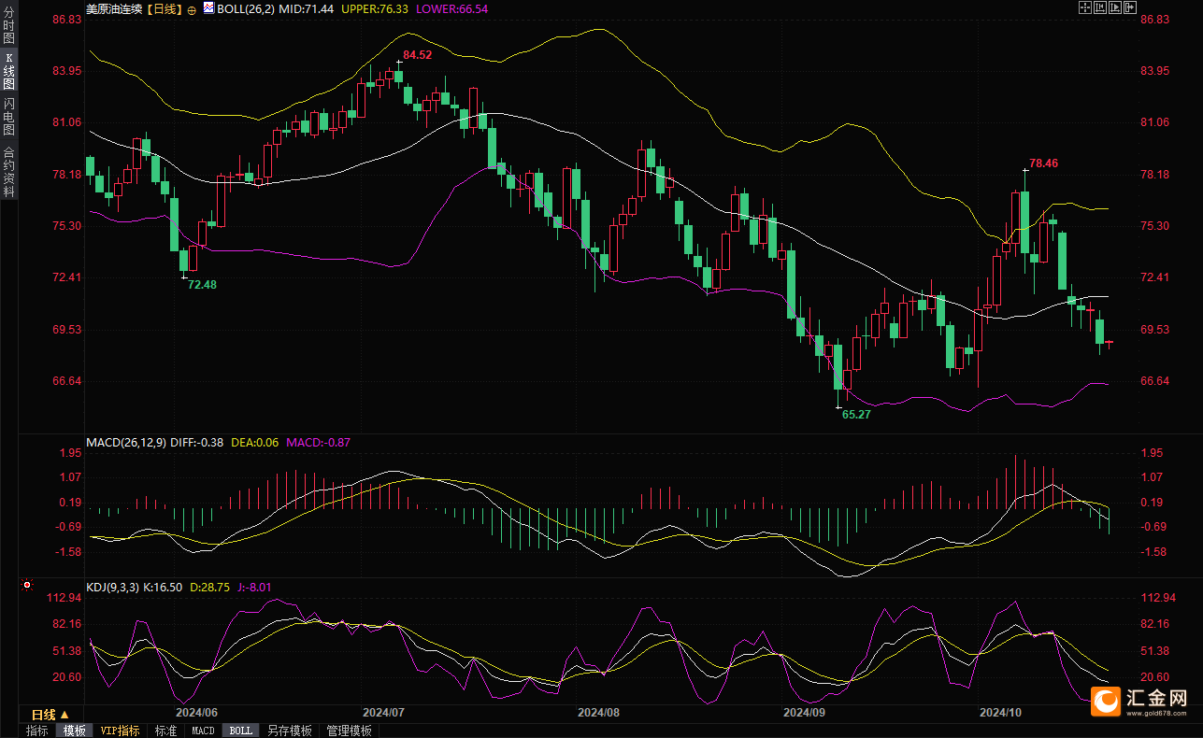This screenshot has height=738, width=1203.
Task: Select the 指标 bottom tab
Action: click(x=37, y=731)
